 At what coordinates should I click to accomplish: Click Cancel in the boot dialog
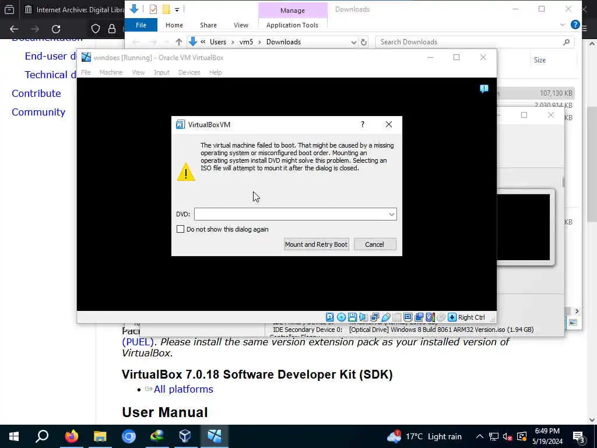point(375,244)
